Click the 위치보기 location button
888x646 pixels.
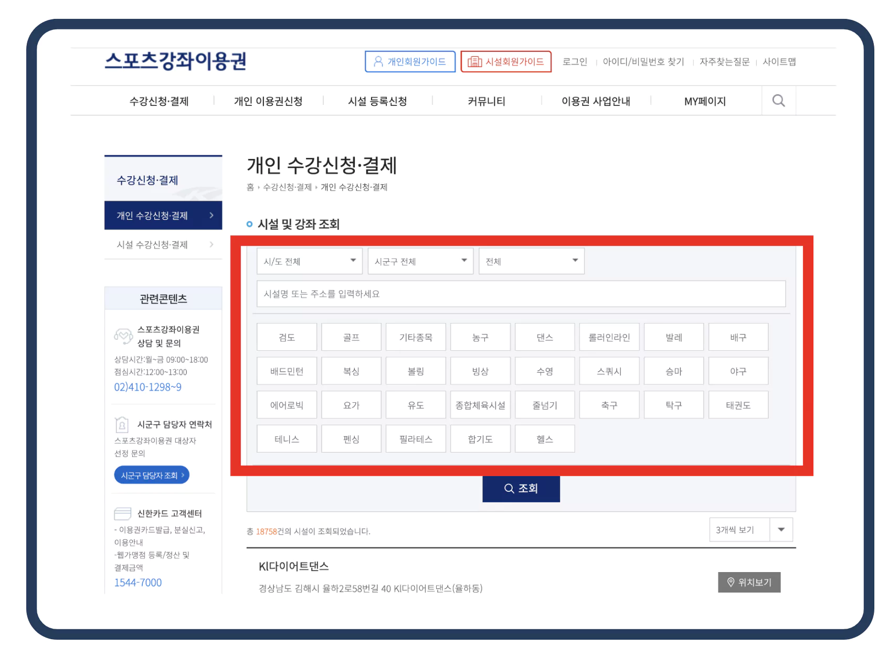click(749, 582)
